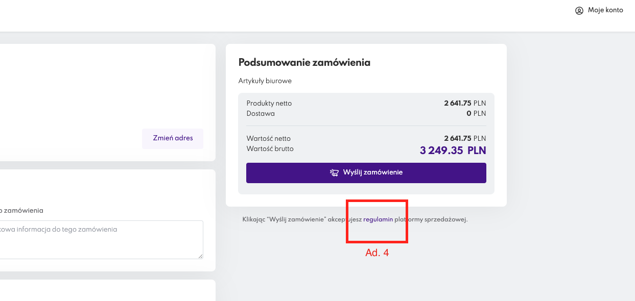
Task: Click the red "Ad. 4" annotation text
Action: [377, 253]
